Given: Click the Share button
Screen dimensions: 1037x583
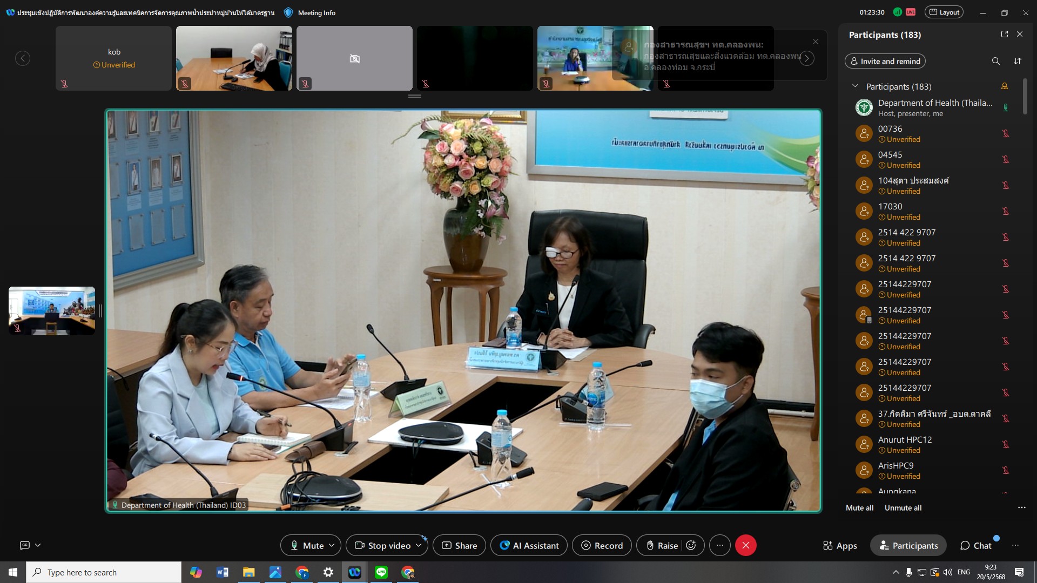Looking at the screenshot, I should click(x=459, y=545).
